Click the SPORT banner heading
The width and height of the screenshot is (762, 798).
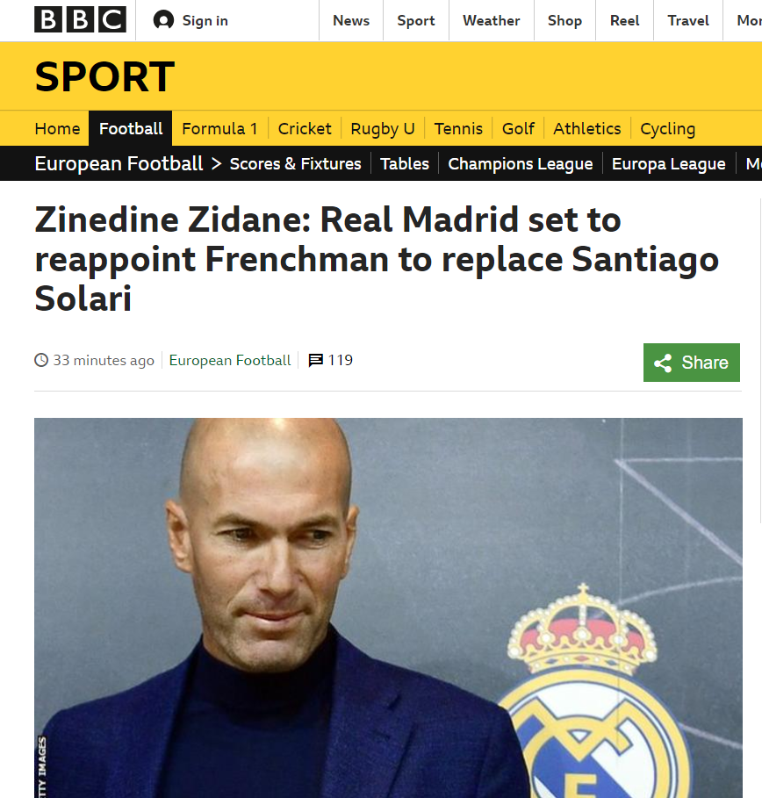[104, 76]
